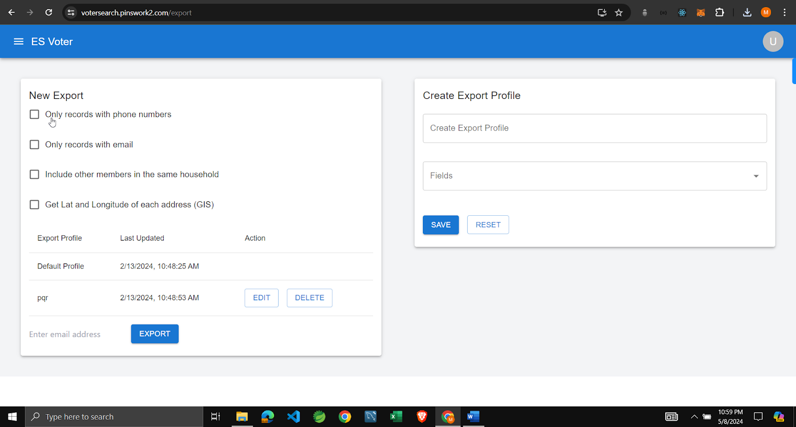796x427 pixels.
Task: Select the Default Profile row
Action: 201,266
